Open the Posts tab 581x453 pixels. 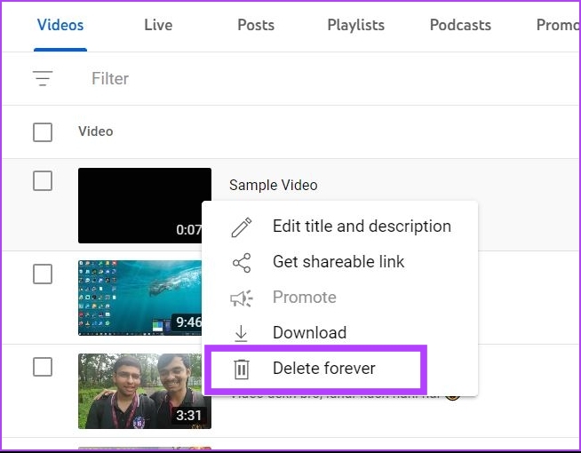(x=256, y=25)
